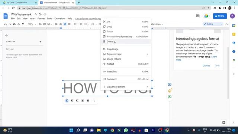Choose Paste in the context menu
The width and height of the screenshot is (238, 134).
(x=126, y=32)
